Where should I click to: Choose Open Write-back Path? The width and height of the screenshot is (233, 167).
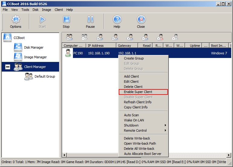click(x=143, y=143)
